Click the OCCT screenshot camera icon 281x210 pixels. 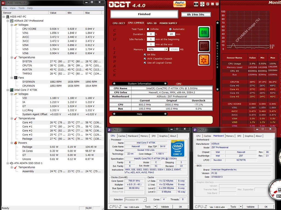tap(196, 4)
